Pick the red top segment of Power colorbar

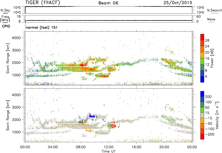coord(202,37)
